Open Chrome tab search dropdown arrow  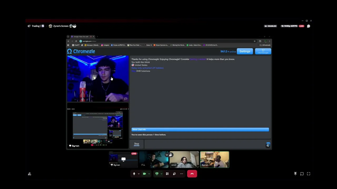(68, 37)
